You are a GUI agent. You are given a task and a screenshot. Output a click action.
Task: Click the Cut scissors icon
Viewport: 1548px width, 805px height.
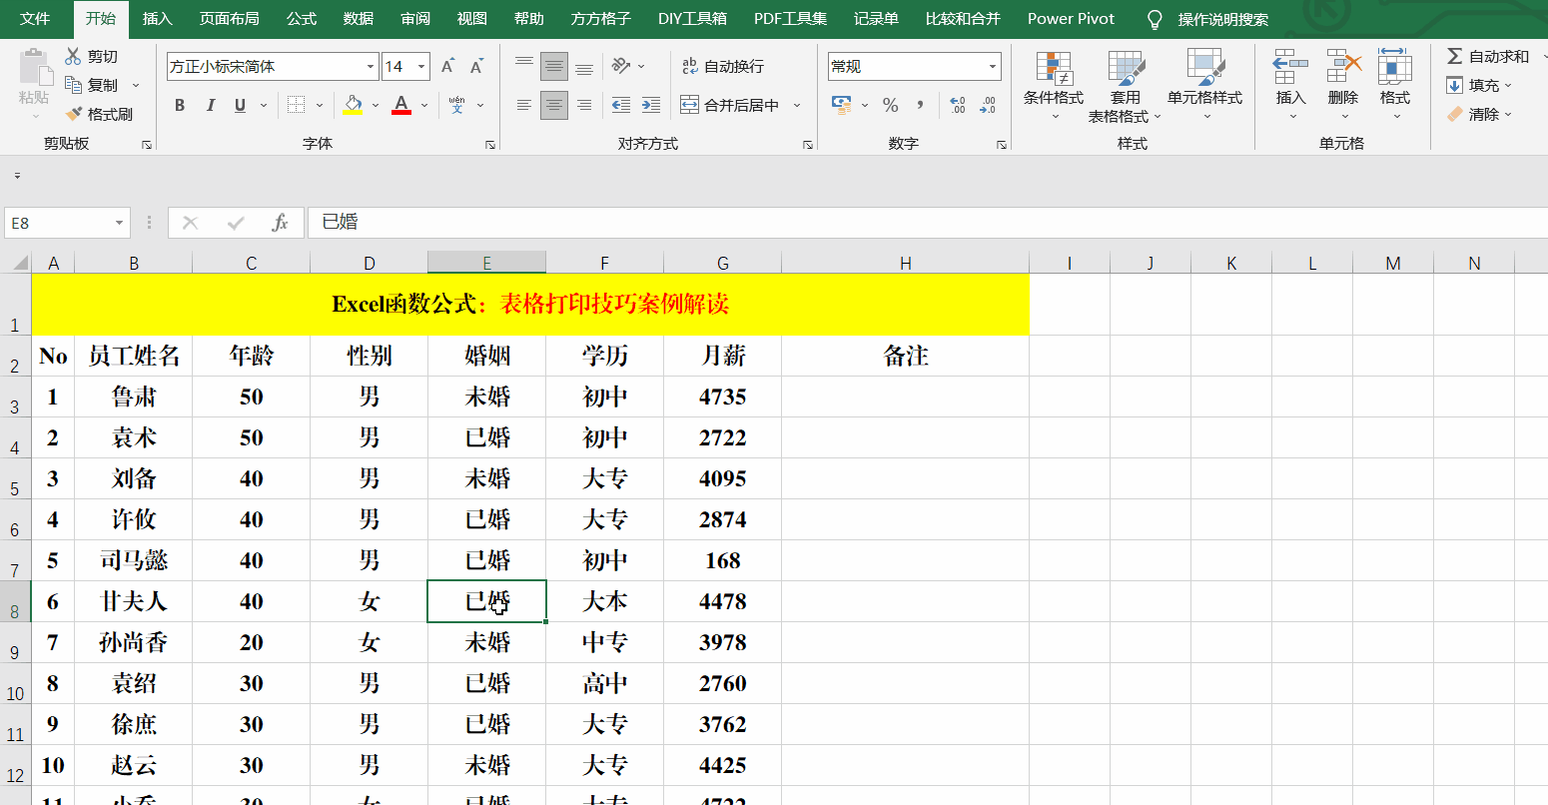pyautogui.click(x=74, y=57)
